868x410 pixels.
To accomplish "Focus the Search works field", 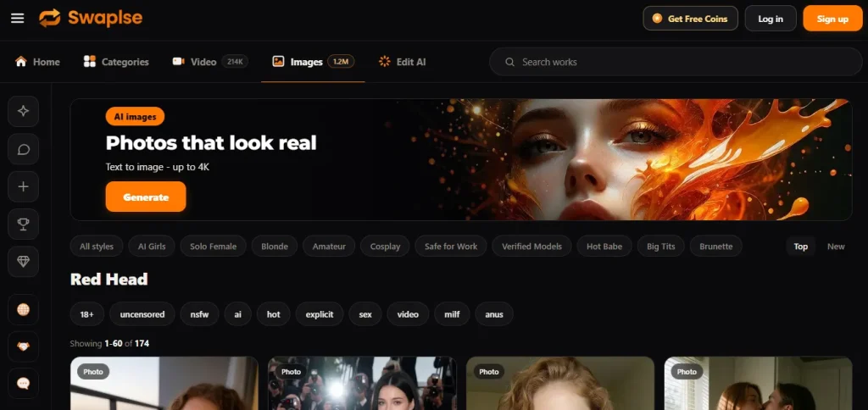I will point(676,62).
